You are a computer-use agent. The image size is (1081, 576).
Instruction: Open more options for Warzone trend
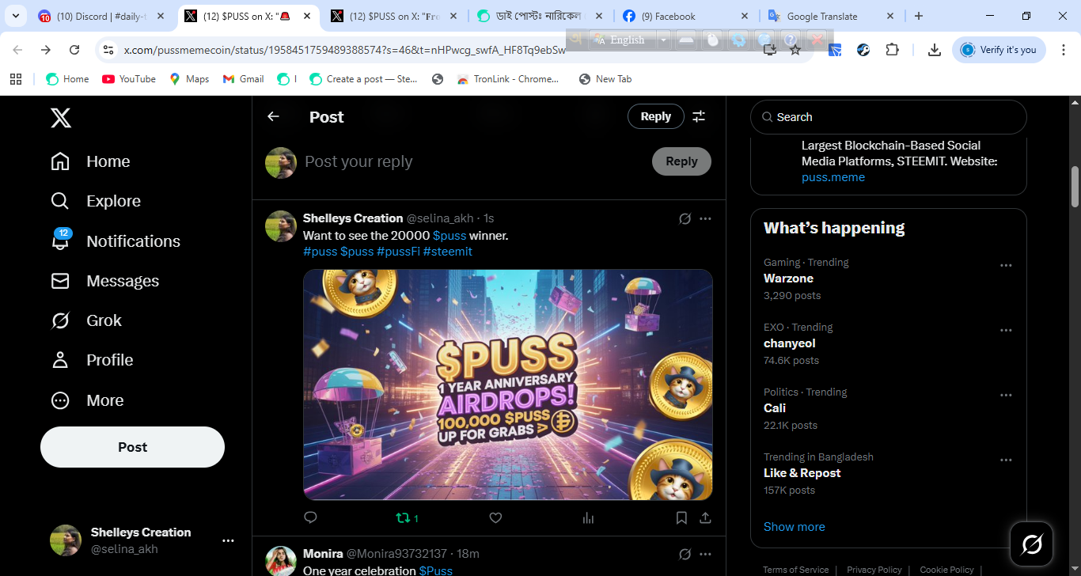[1006, 266]
